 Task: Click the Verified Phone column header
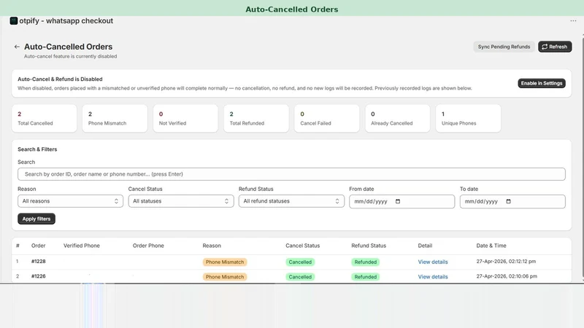tap(82, 246)
